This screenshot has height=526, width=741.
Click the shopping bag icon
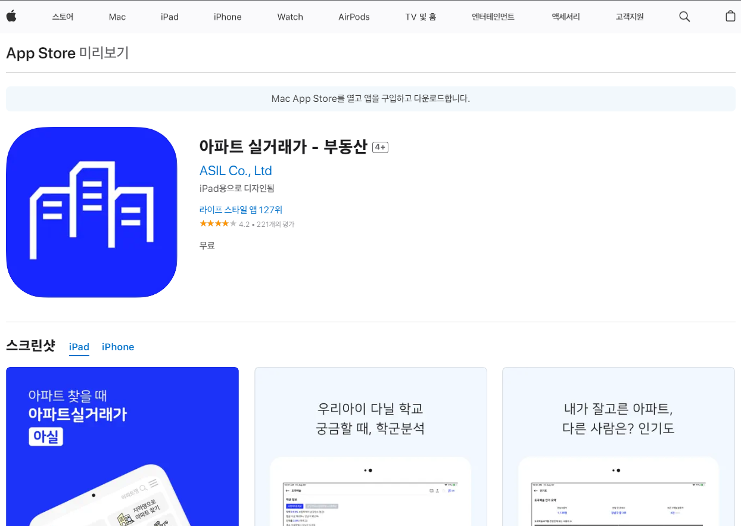(730, 16)
